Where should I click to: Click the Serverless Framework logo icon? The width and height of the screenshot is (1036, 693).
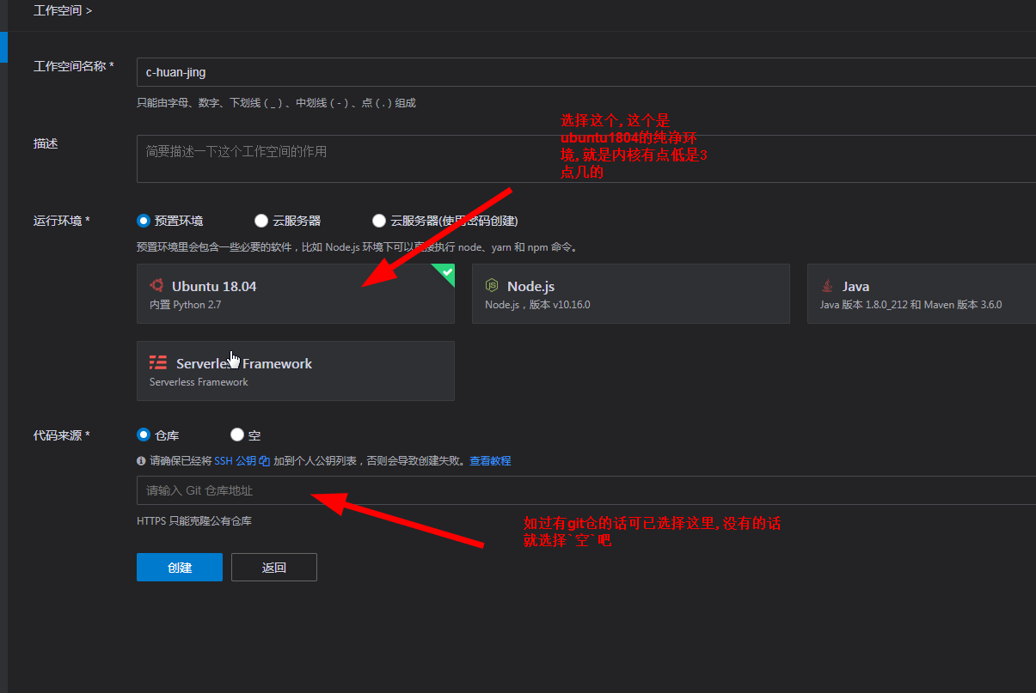158,363
